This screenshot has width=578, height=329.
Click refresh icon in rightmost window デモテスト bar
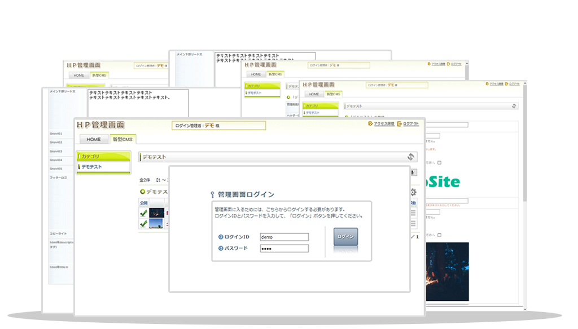pyautogui.click(x=514, y=106)
